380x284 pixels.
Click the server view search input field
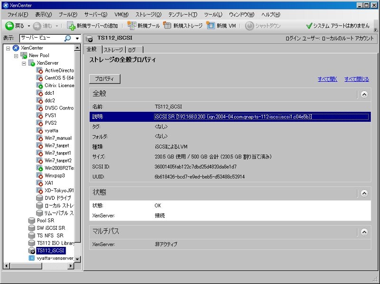coord(41,38)
